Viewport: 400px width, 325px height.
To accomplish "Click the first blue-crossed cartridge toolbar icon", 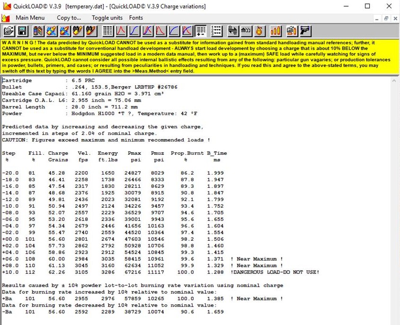I will point(52,31).
